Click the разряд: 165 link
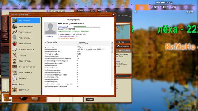 point(63,27)
